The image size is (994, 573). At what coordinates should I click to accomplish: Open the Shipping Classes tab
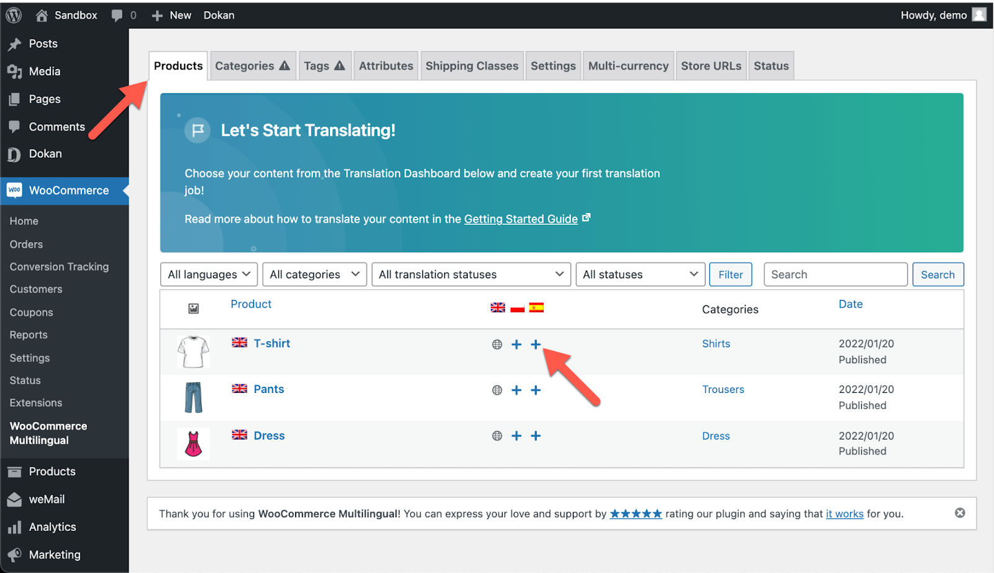point(472,66)
